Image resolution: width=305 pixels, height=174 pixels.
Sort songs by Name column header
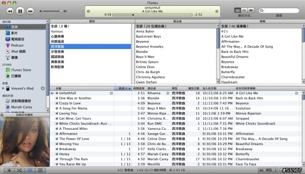(84, 88)
